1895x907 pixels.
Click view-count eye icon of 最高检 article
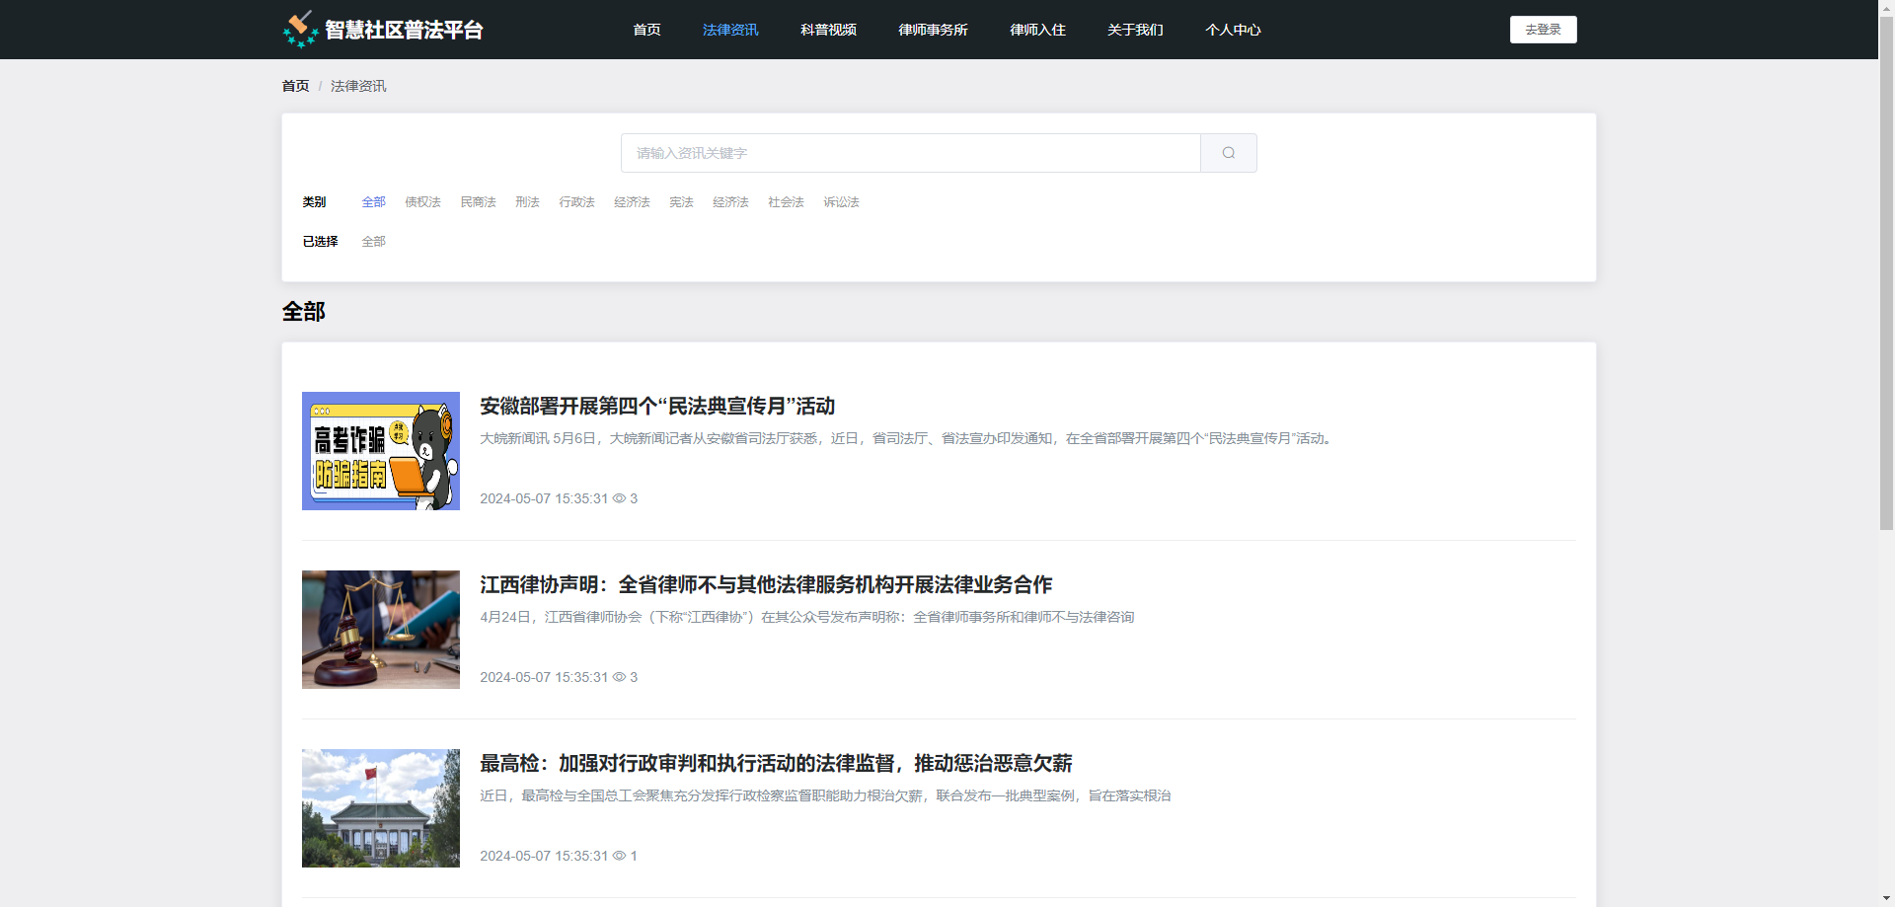coord(619,856)
